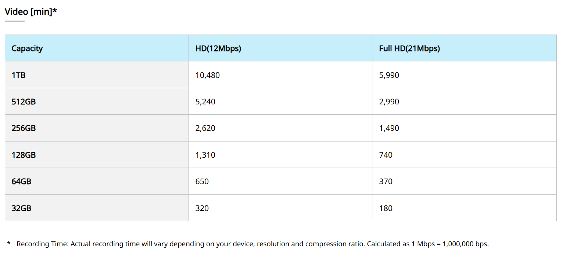Click the 10,480 HD minutes cell

[x=208, y=75]
